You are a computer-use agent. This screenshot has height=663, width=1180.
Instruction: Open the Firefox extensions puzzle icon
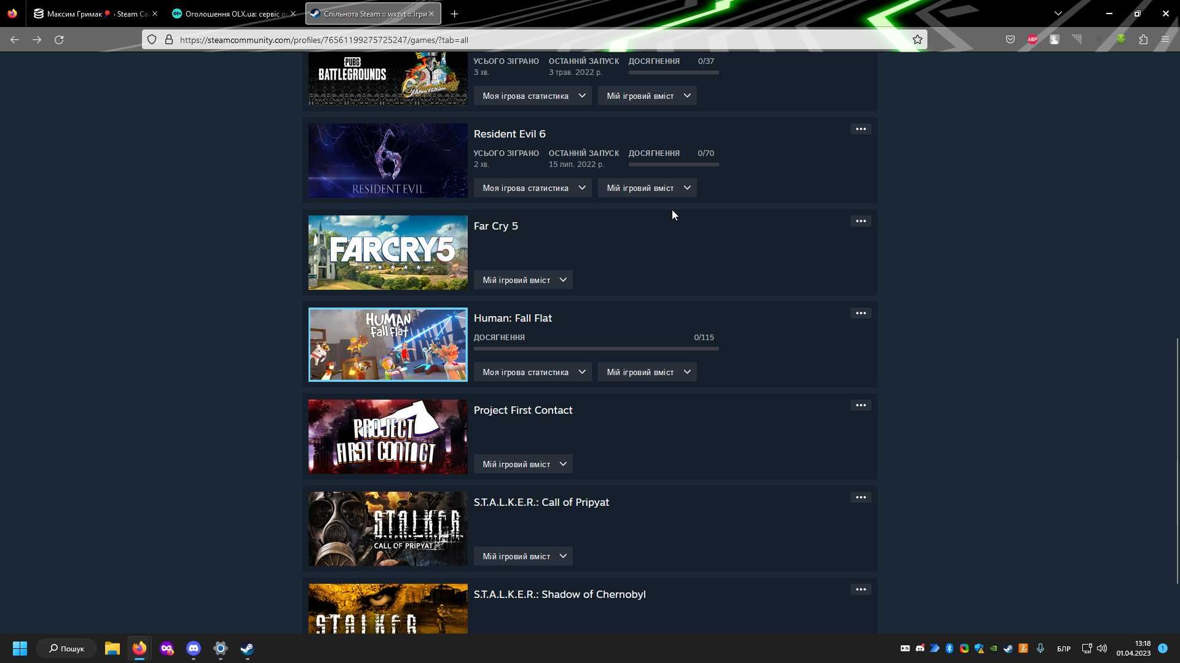(1143, 39)
